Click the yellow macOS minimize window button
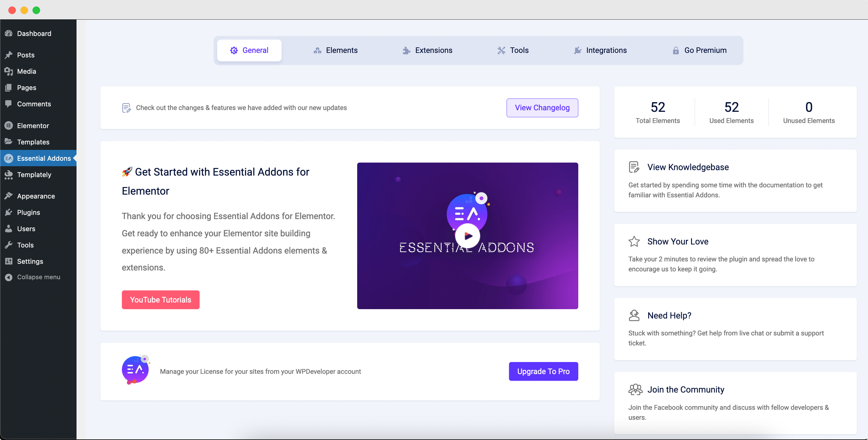Image resolution: width=868 pixels, height=440 pixels. 24,10
